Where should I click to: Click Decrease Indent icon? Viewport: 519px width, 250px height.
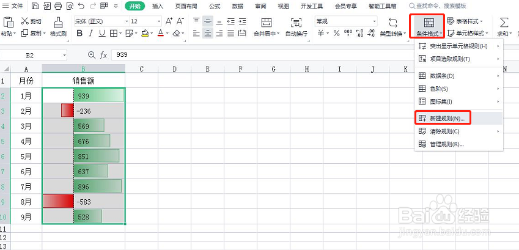point(230,21)
